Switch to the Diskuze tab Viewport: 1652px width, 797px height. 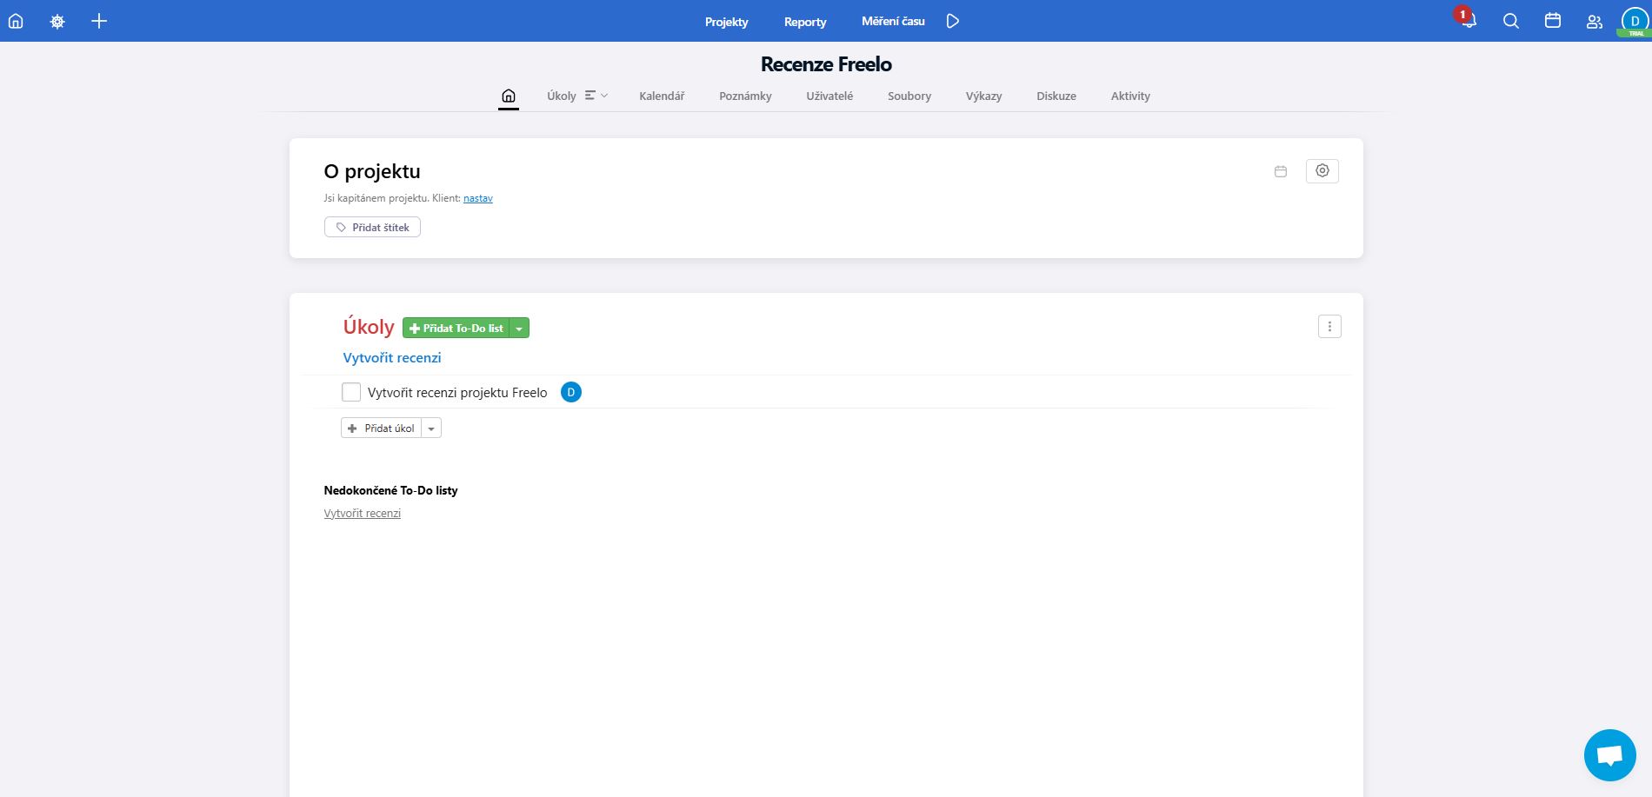point(1056,96)
